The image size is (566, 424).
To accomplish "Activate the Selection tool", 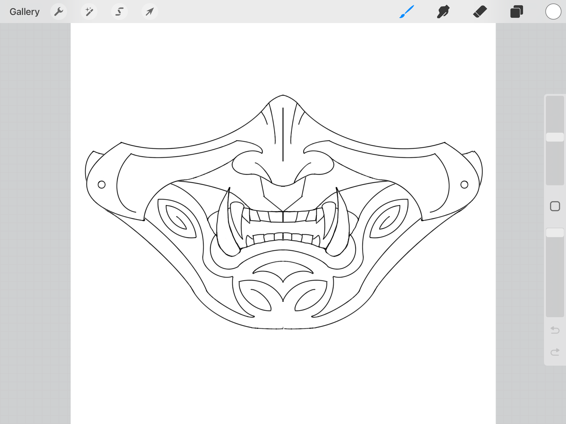I will point(119,12).
